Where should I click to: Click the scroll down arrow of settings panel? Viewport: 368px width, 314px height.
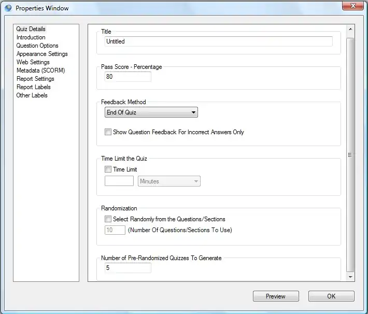pos(350,277)
